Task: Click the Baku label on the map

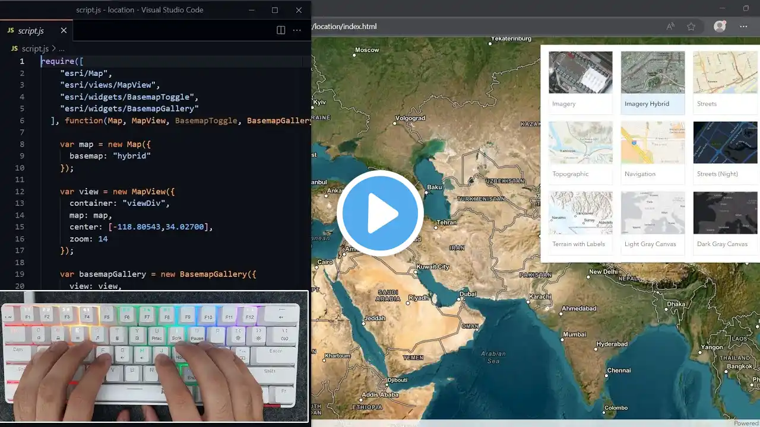Action: 434,187
